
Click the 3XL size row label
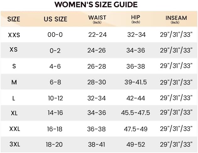click(14, 144)
